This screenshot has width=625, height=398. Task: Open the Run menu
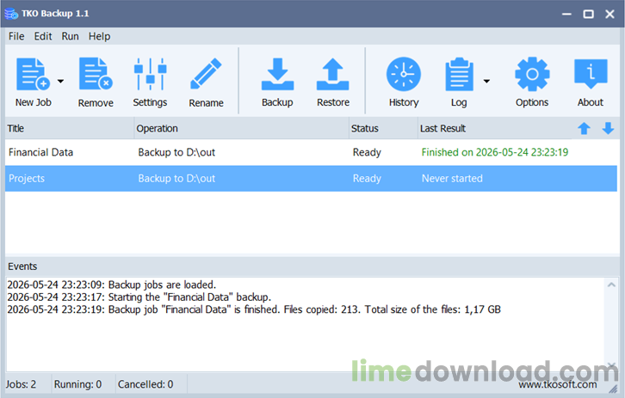coord(70,36)
